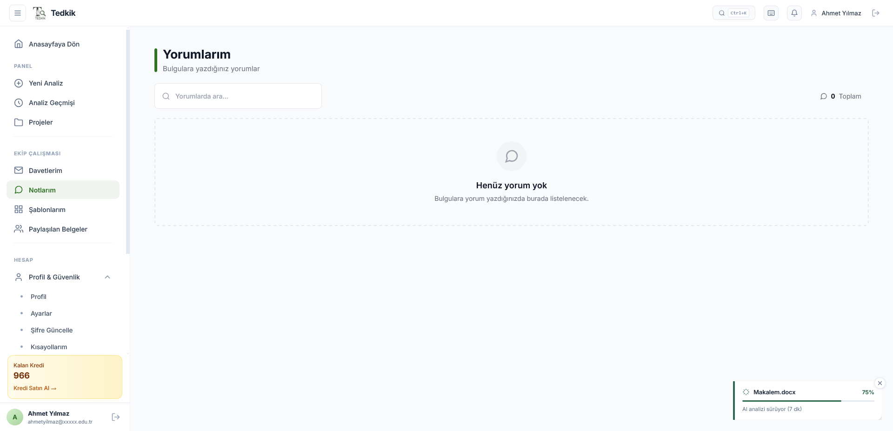Click the Tedkik brand name text

tap(63, 13)
